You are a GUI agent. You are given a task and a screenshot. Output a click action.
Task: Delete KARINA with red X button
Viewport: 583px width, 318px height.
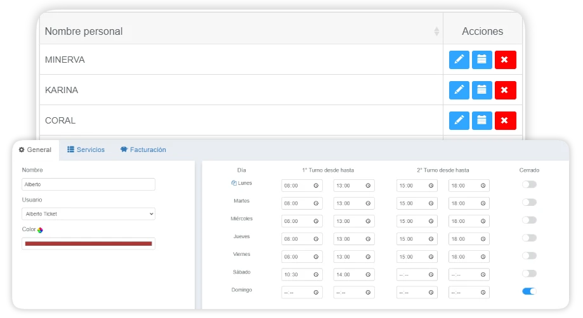[505, 90]
